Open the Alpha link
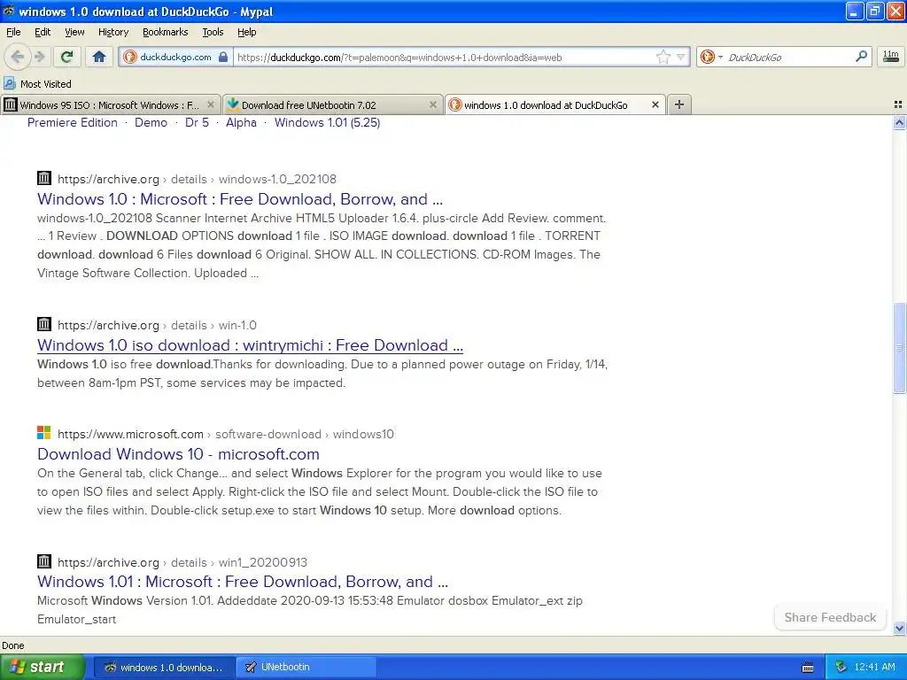 (241, 122)
